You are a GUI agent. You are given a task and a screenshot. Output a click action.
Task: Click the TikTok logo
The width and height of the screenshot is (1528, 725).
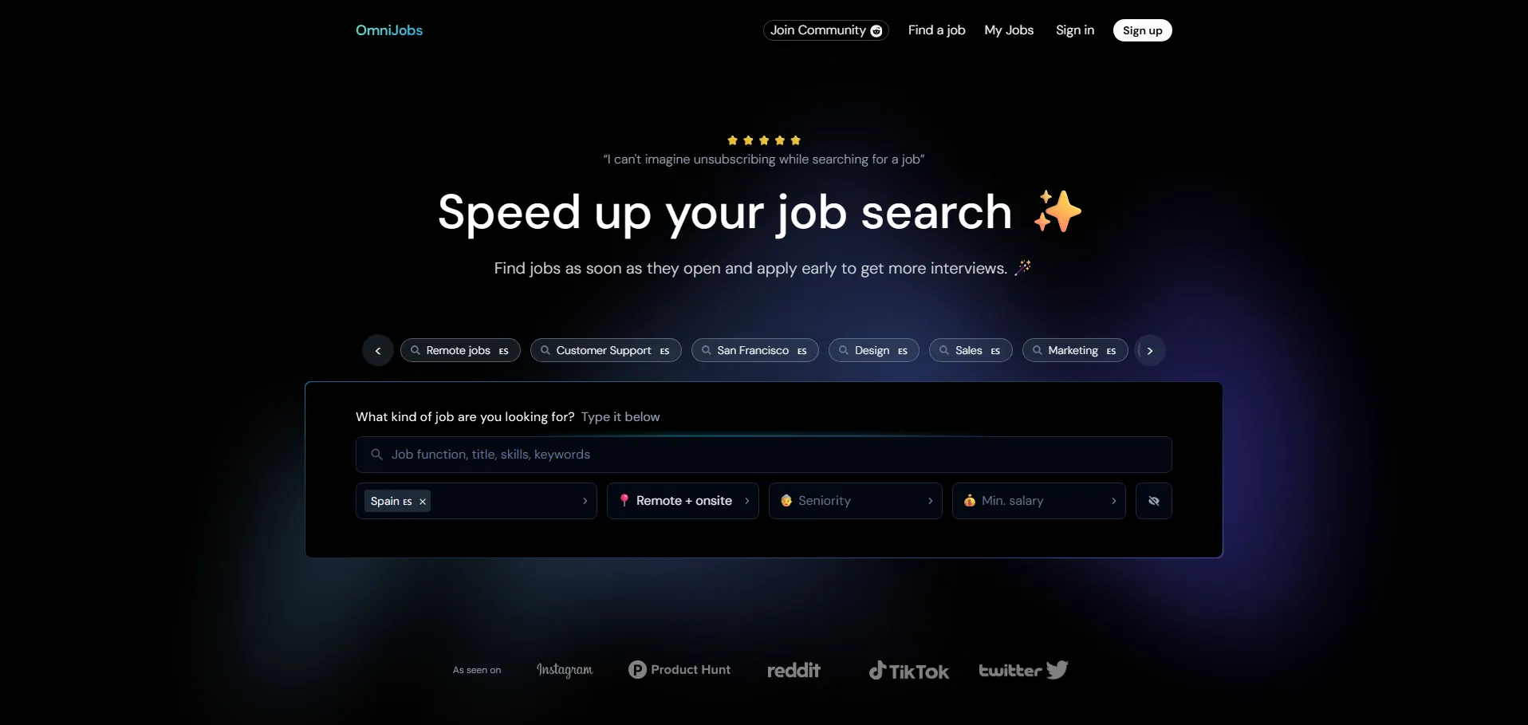click(908, 671)
